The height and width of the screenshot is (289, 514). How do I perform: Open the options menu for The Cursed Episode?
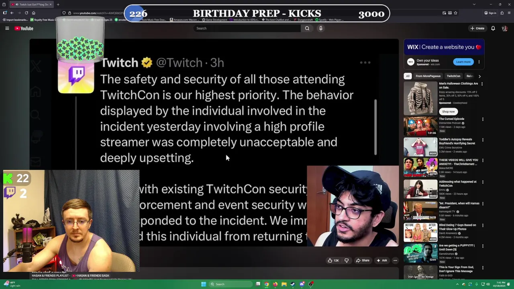click(x=482, y=119)
